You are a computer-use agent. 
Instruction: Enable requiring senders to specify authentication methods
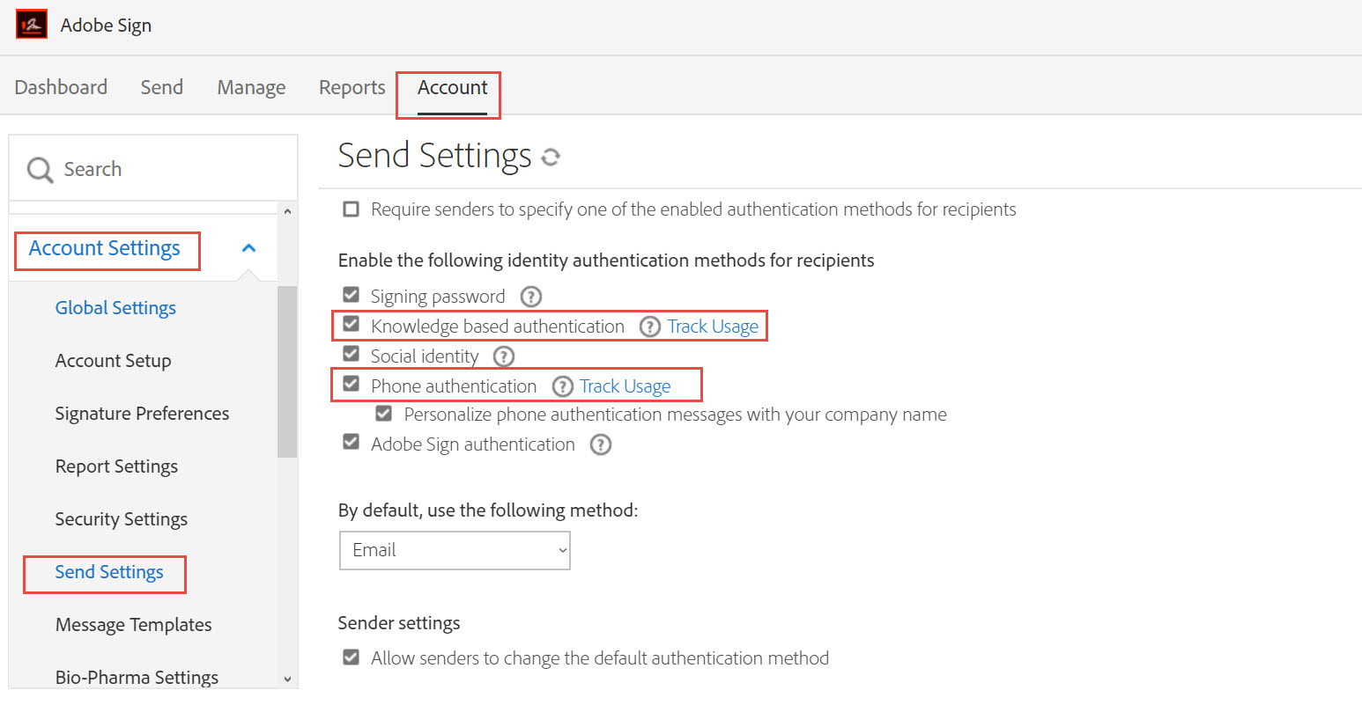(x=351, y=209)
